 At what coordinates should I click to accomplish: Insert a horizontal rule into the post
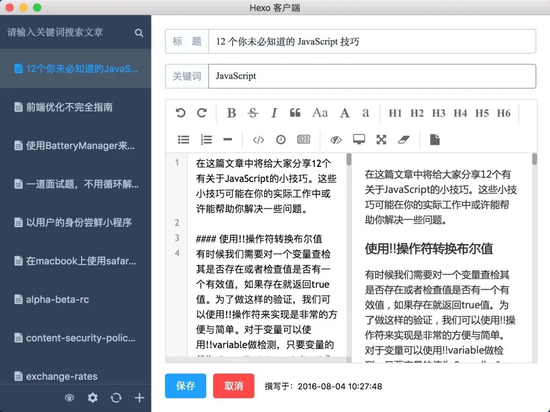point(227,139)
